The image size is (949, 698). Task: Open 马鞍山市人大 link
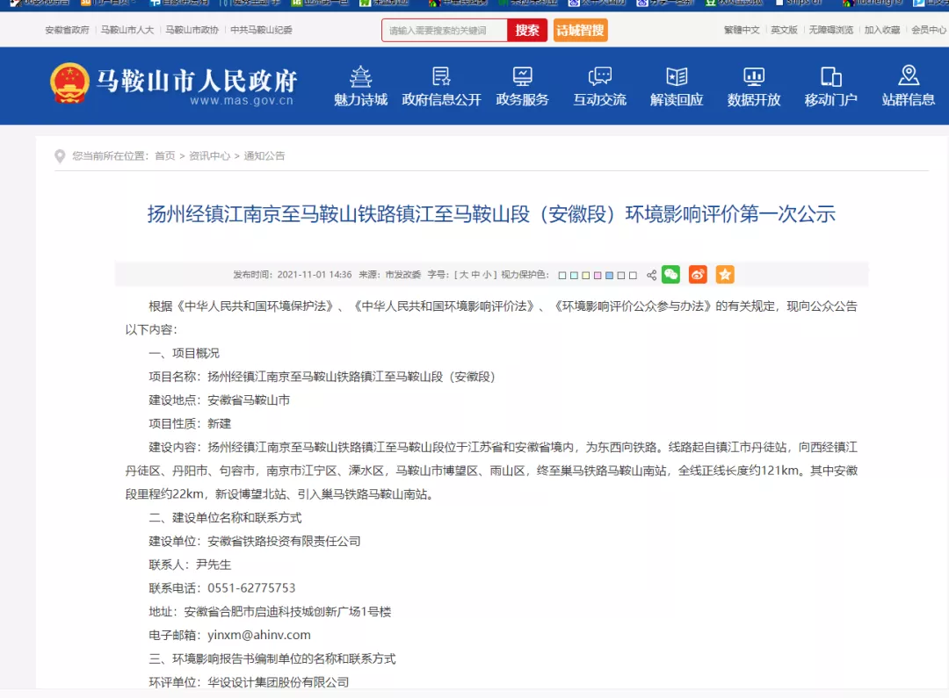click(127, 30)
